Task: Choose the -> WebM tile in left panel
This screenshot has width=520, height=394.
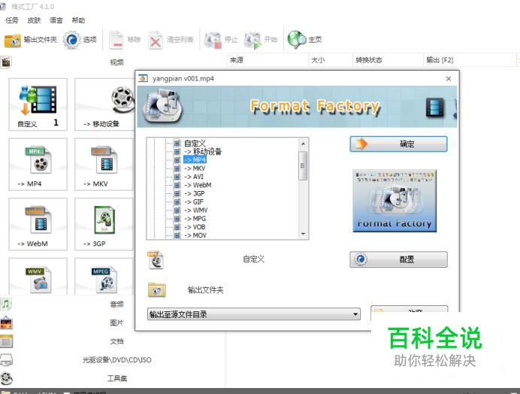Action: 38,224
